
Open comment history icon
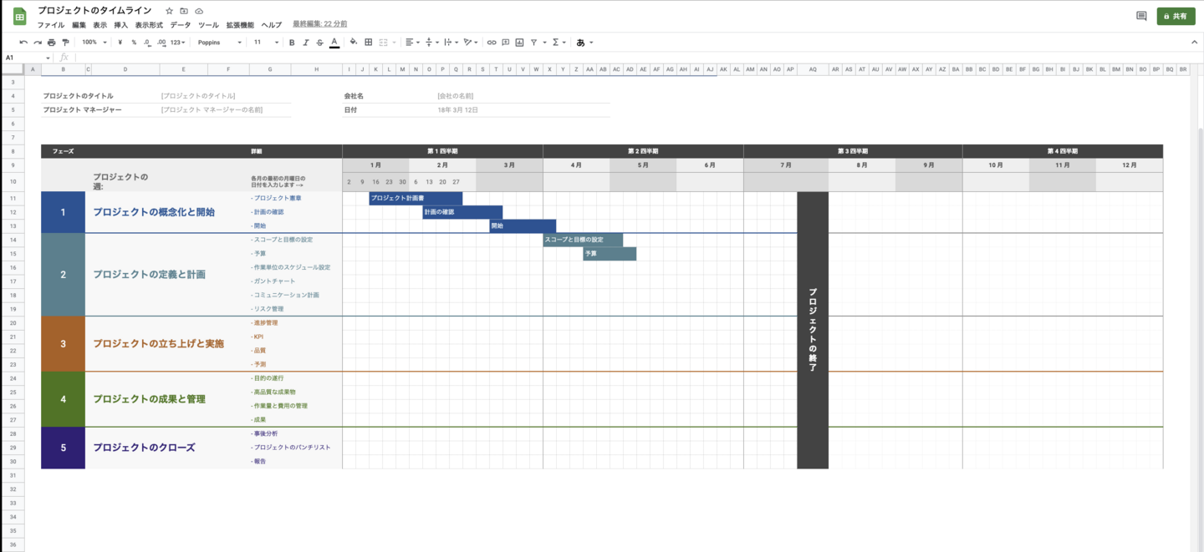point(1141,16)
